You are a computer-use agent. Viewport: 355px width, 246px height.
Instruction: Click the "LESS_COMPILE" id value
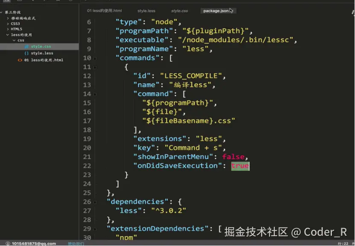(x=191, y=76)
